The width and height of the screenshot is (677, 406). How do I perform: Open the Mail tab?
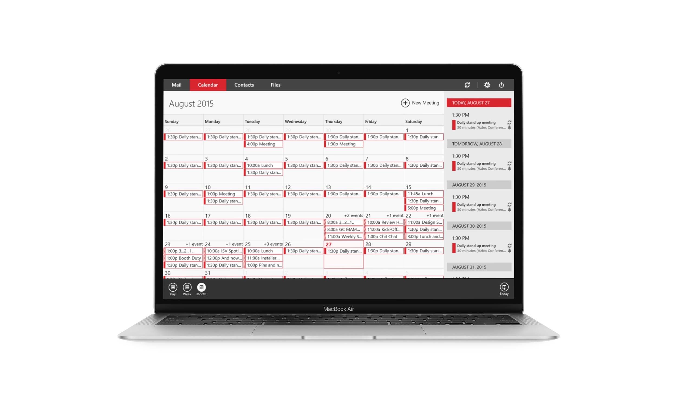pyautogui.click(x=177, y=84)
